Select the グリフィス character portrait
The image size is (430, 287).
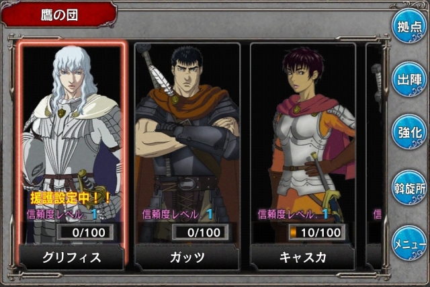pyautogui.click(x=72, y=142)
